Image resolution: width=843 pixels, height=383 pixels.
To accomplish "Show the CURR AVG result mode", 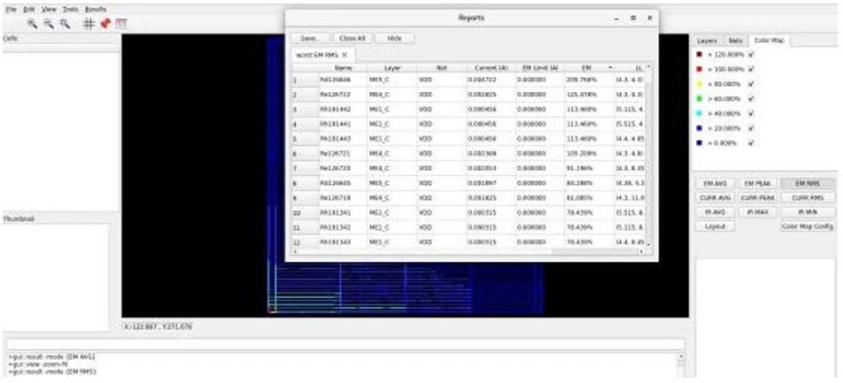I will (x=715, y=197).
